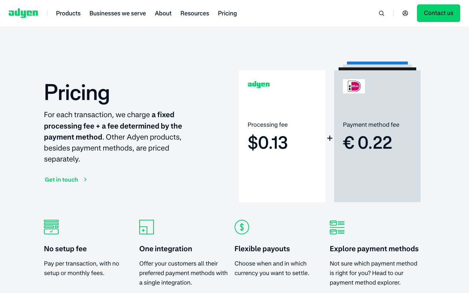Click the No setup fee heading
Image resolution: width=469 pixels, height=293 pixels.
65,249
